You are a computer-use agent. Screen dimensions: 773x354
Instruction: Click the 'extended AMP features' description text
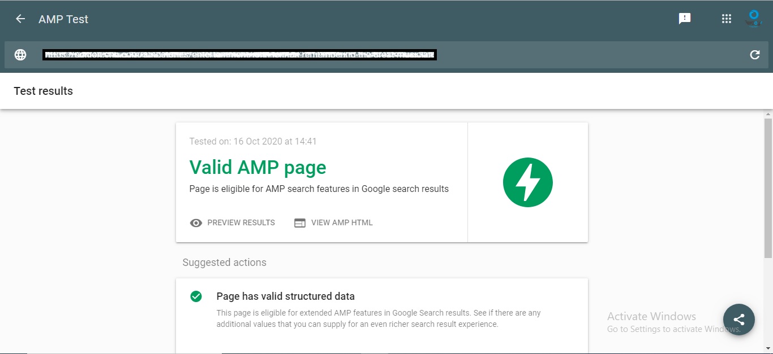(x=379, y=318)
